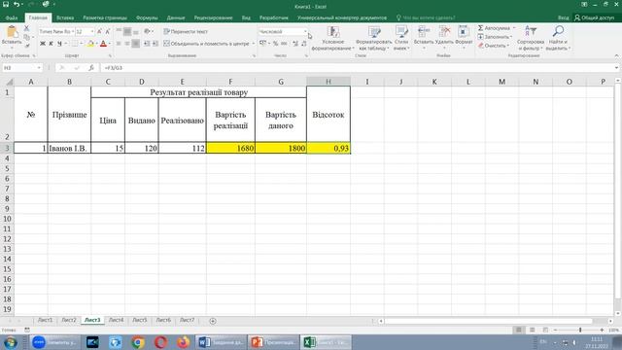Click the Вход (Sign in) link
This screenshot has width=622, height=350.
563,17
